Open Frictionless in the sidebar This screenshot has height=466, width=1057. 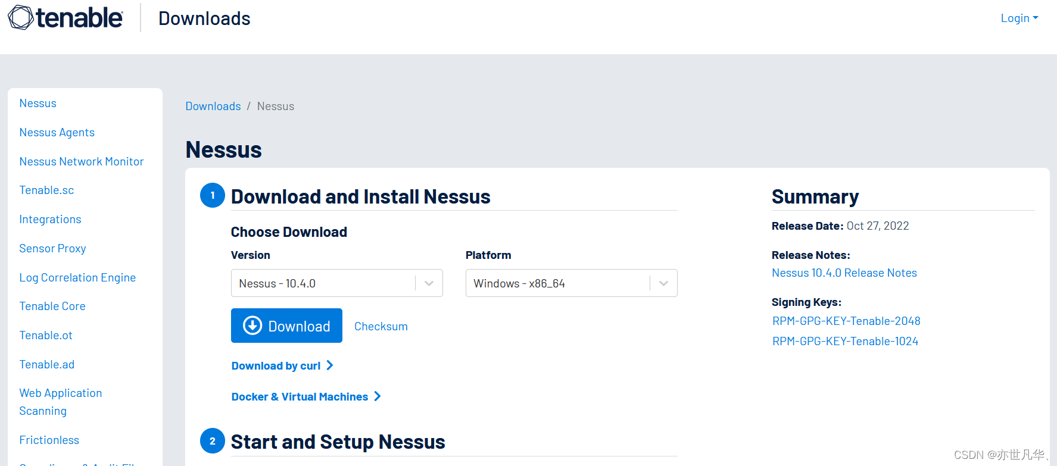point(49,440)
